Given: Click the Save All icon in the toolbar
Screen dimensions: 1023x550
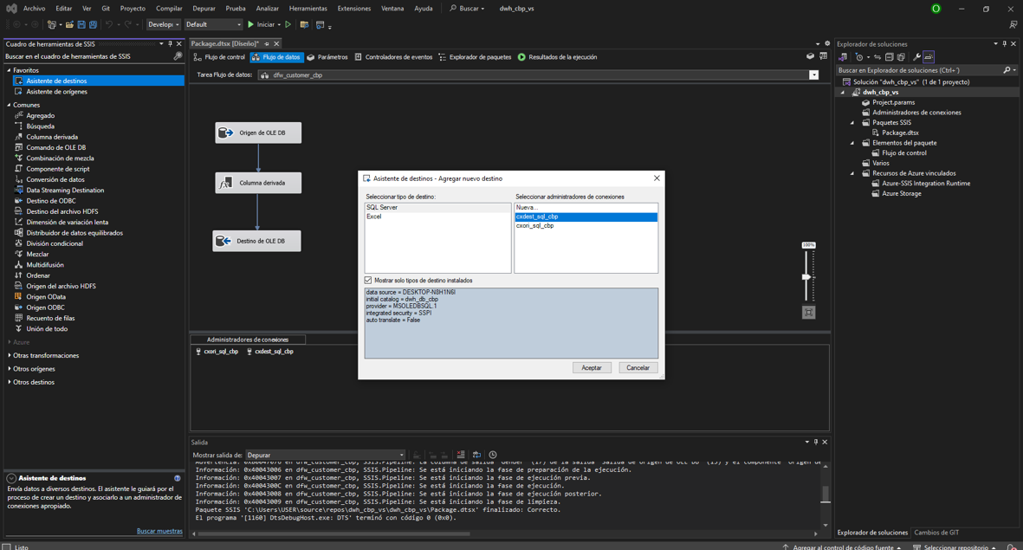Looking at the screenshot, I should (93, 25).
